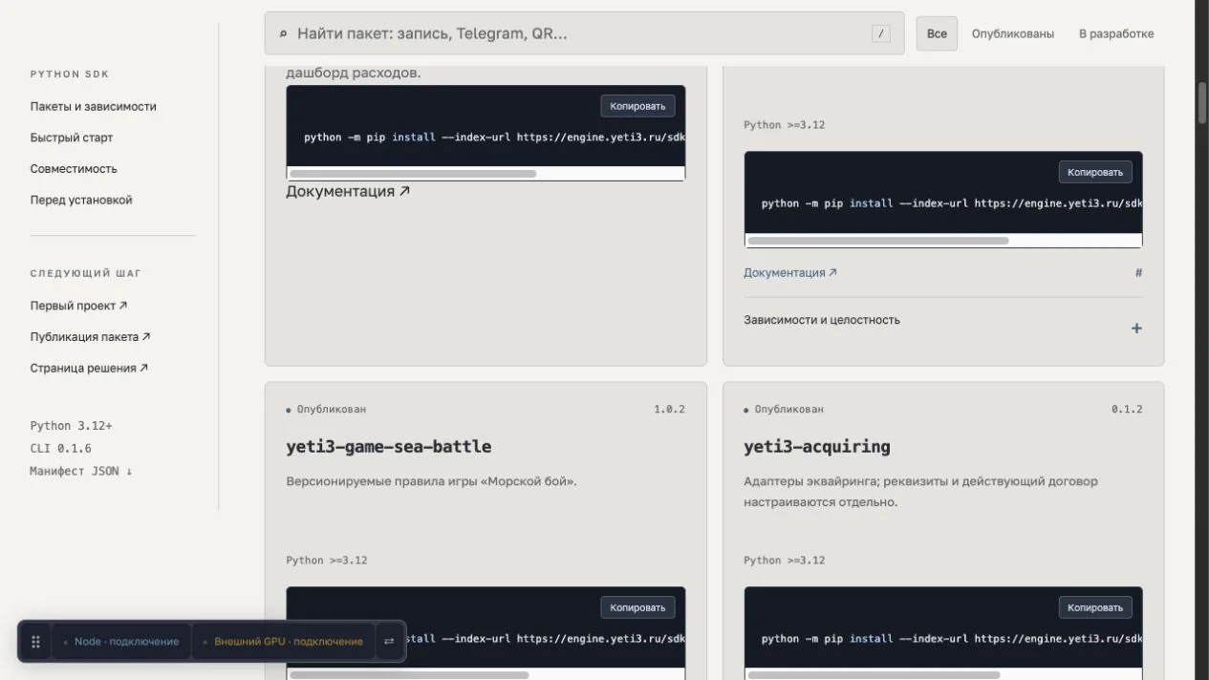Open «Пакеты и зависимости» in the sidebar

click(x=93, y=107)
